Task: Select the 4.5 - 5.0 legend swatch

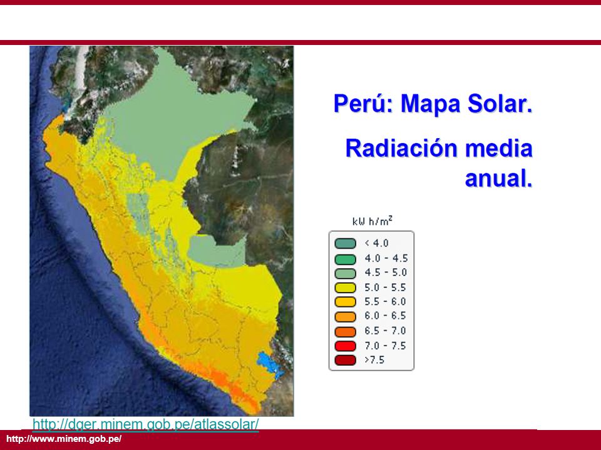Action: 345,273
